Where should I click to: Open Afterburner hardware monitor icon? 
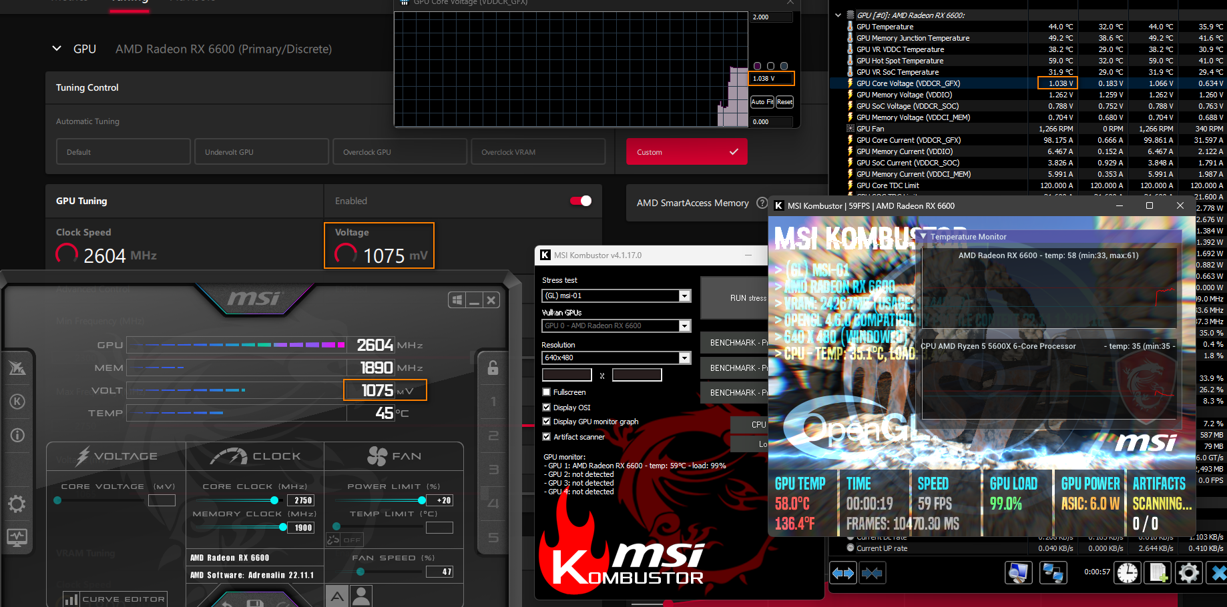pyautogui.click(x=17, y=537)
